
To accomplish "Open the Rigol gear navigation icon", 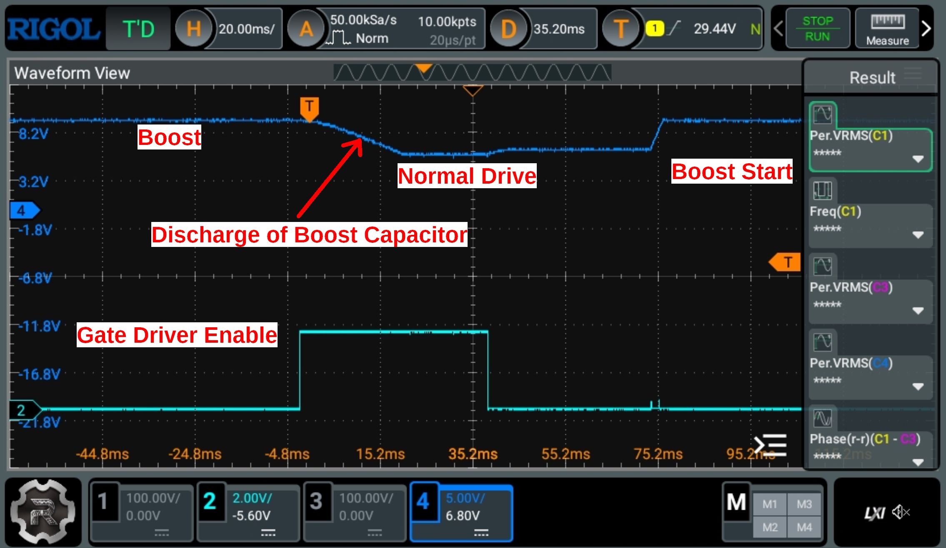I will [43, 512].
